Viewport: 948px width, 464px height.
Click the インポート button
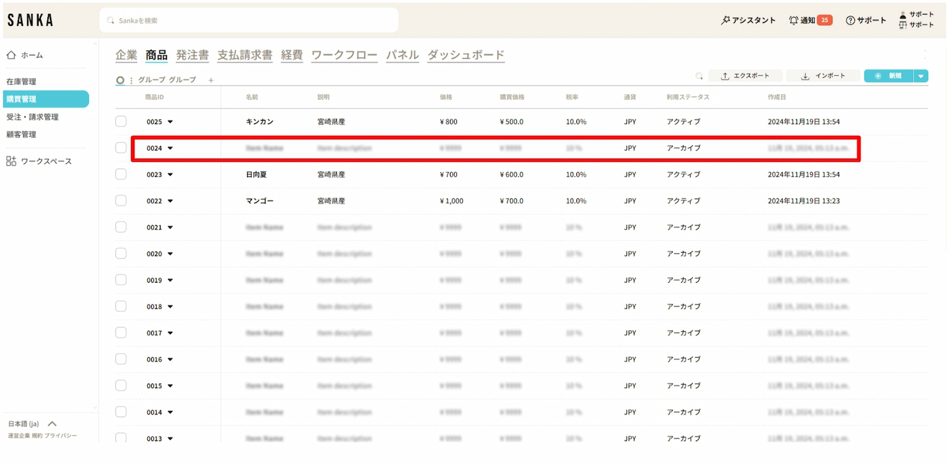tap(823, 76)
